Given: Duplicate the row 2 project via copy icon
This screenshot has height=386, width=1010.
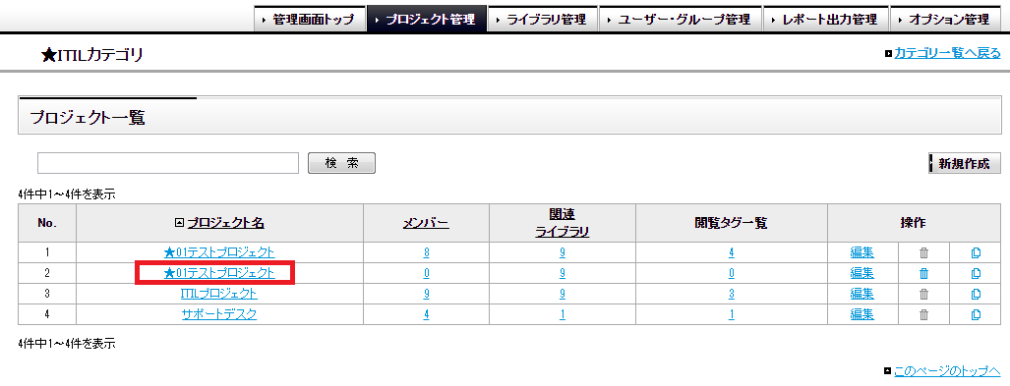Looking at the screenshot, I should (x=976, y=273).
